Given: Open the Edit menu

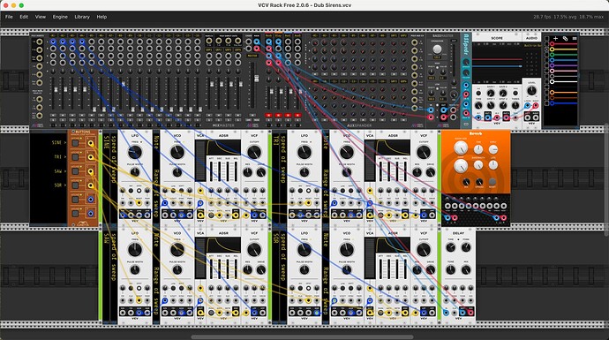Looking at the screenshot, I should [x=24, y=17].
